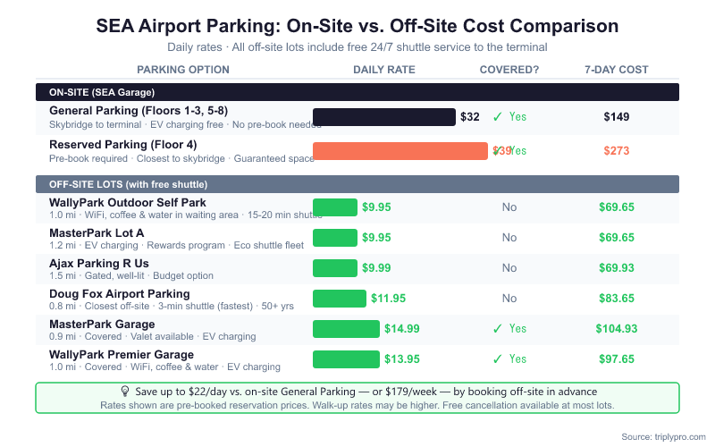
Task: Click the General Parking covered checkmark
Action: pos(497,116)
